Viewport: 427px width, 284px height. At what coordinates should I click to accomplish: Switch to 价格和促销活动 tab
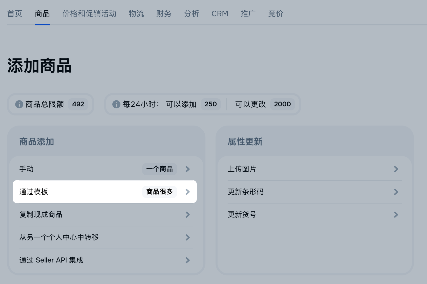point(89,14)
